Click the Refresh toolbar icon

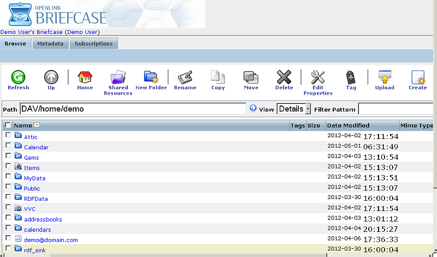click(x=18, y=78)
